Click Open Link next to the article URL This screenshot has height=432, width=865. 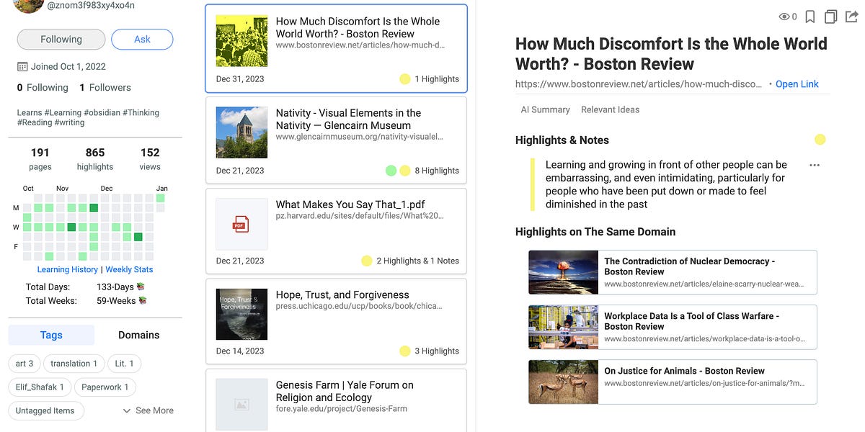797,84
